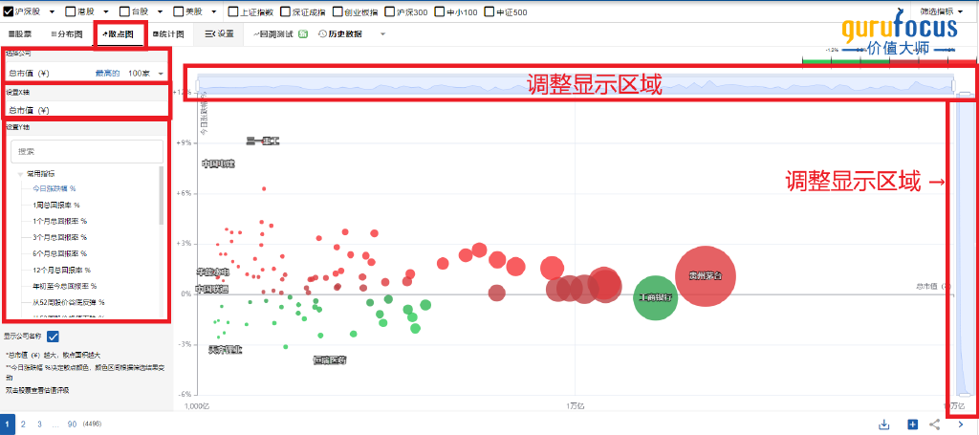Open dropdown arrow next to 沪深股
Viewport: 979px width, 435px height.
(x=51, y=11)
